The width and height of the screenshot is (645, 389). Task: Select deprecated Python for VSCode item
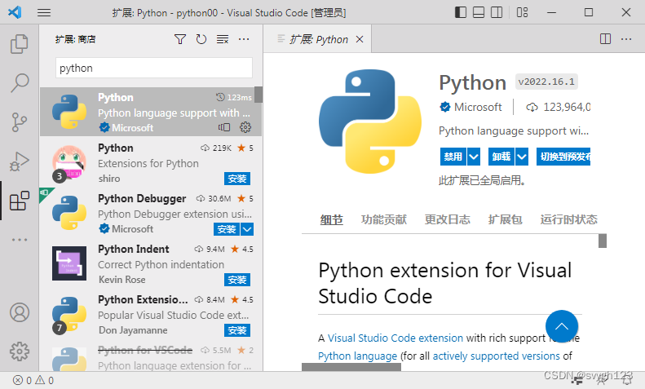(151, 356)
